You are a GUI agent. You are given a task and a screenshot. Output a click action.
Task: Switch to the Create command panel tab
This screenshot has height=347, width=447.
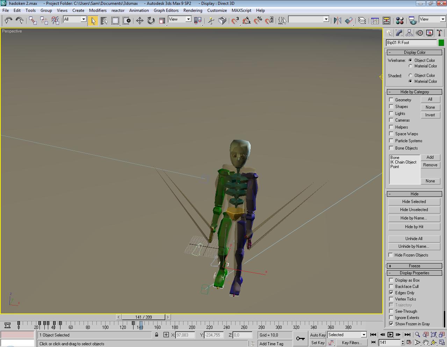click(389, 33)
